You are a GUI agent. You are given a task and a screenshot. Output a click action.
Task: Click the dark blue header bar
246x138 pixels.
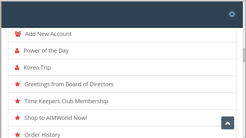(115, 14)
